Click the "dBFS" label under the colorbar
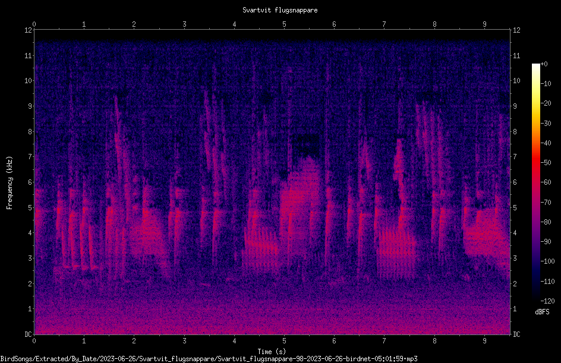This screenshot has height=363, width=561. click(542, 312)
